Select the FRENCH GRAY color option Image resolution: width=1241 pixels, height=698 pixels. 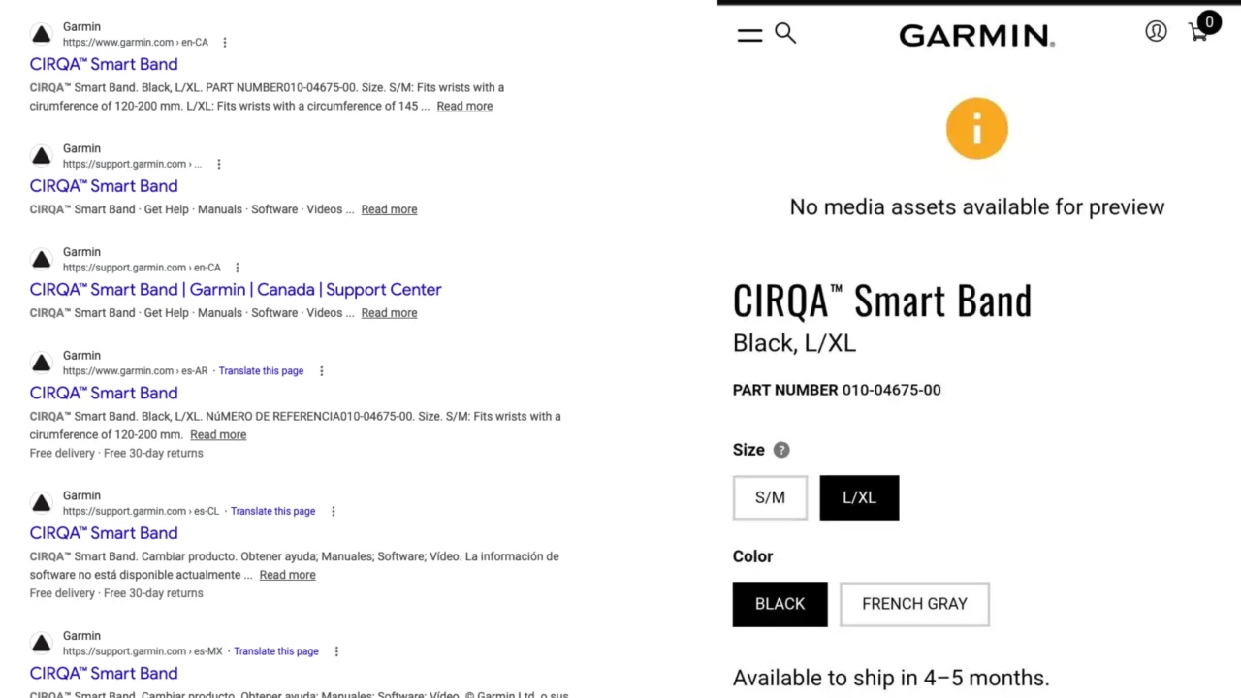tap(914, 603)
